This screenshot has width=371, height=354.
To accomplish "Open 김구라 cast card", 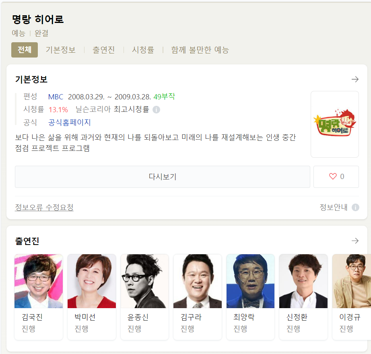I will pyautogui.click(x=198, y=297).
